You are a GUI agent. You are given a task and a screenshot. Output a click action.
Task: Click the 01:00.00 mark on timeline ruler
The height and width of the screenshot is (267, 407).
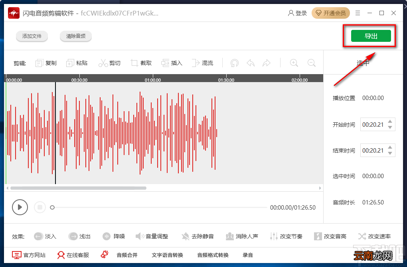point(152,80)
